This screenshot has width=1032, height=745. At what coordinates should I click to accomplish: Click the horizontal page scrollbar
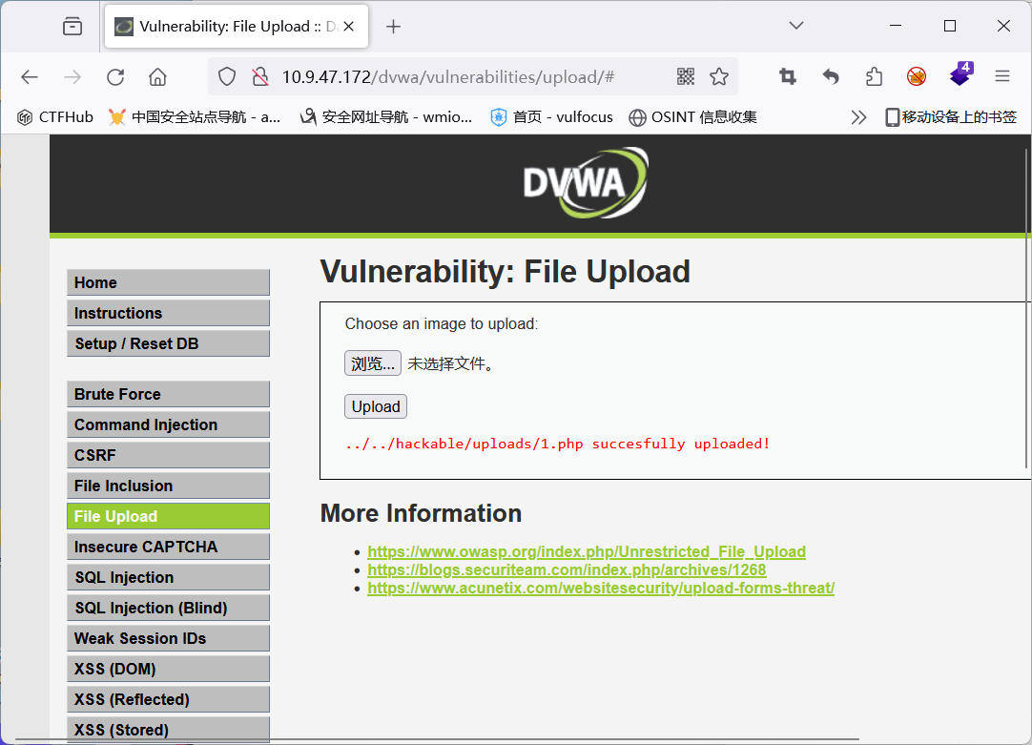pyautogui.click(x=438, y=739)
